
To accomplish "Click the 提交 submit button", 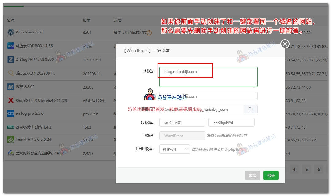I will point(271,175).
